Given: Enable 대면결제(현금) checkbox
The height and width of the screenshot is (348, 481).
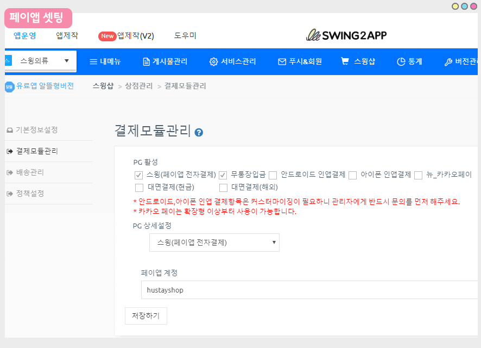Looking at the screenshot, I should point(138,188).
